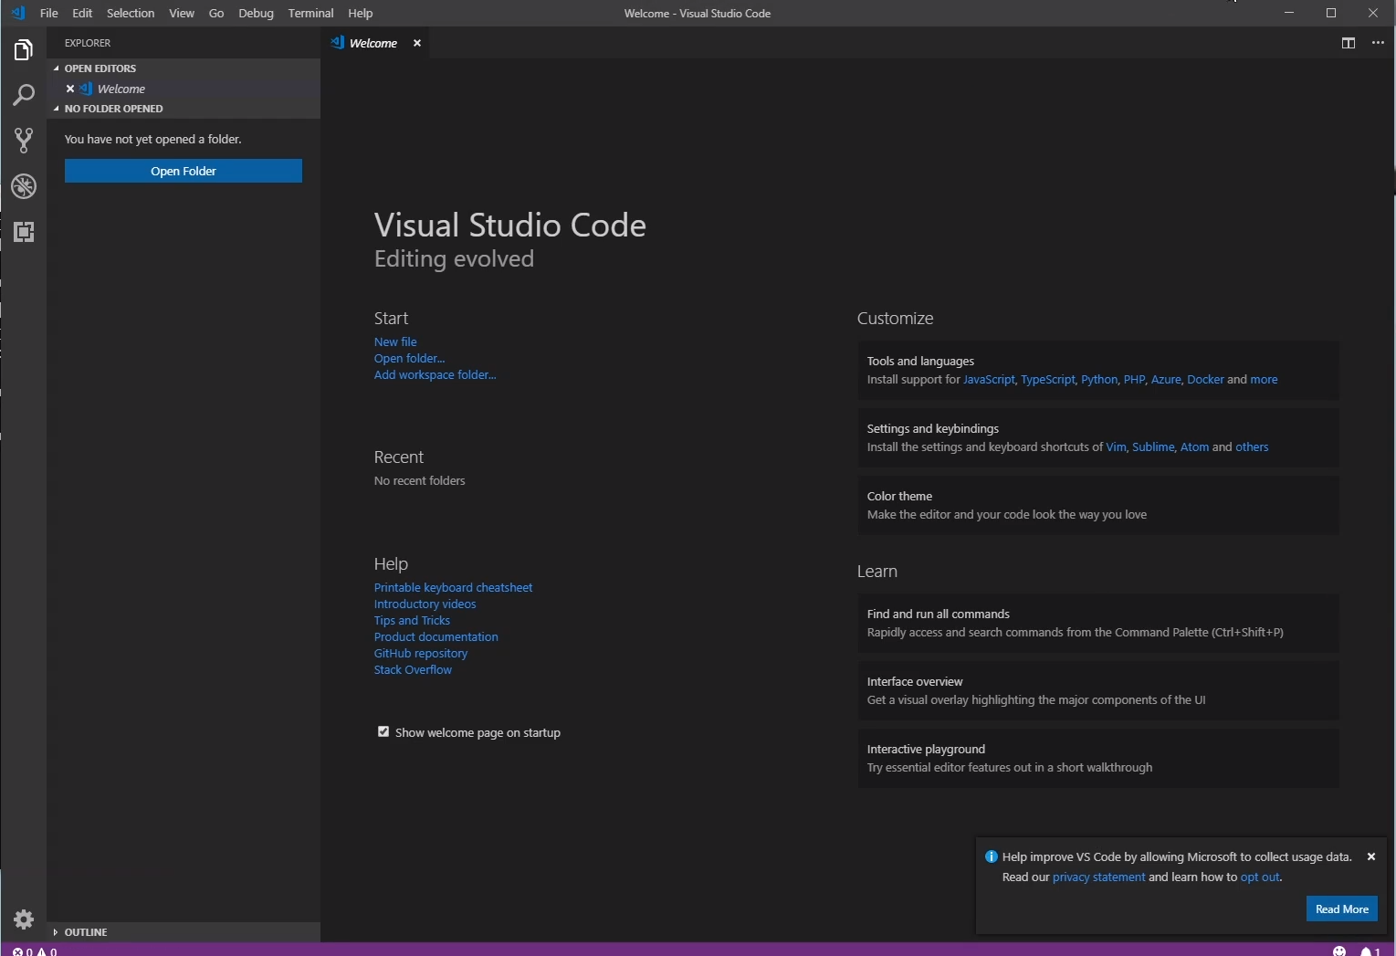Open Find and run all commands card
This screenshot has width=1396, height=956.
(1098, 623)
